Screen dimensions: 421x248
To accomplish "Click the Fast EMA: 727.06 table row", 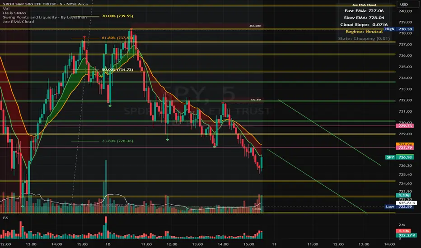I will coord(364,11).
